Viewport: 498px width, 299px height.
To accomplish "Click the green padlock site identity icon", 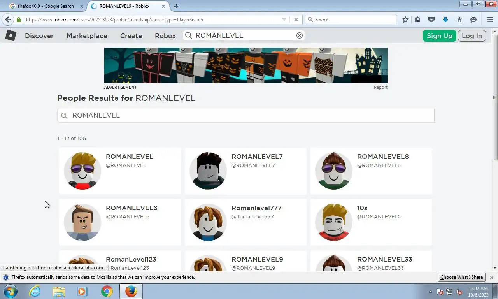I will pyautogui.click(x=18, y=19).
